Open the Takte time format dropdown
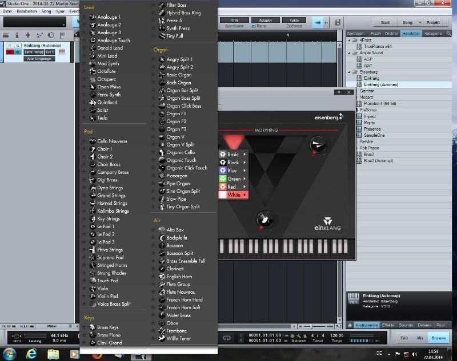This screenshot has width=457, height=361. point(294,20)
